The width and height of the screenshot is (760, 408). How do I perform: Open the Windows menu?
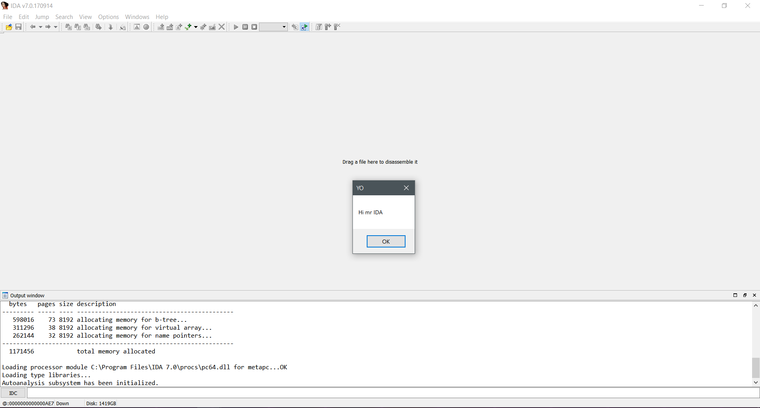pos(137,17)
